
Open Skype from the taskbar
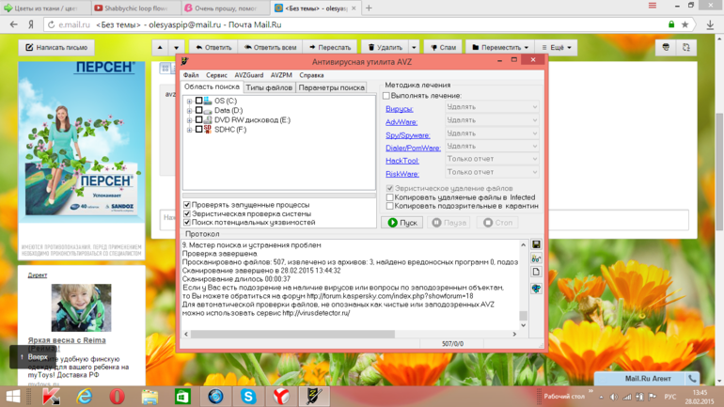point(248,397)
